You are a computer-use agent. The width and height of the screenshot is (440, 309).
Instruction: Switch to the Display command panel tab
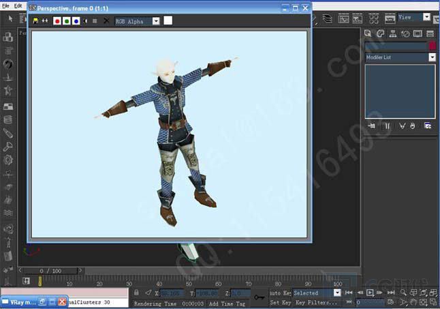click(418, 33)
